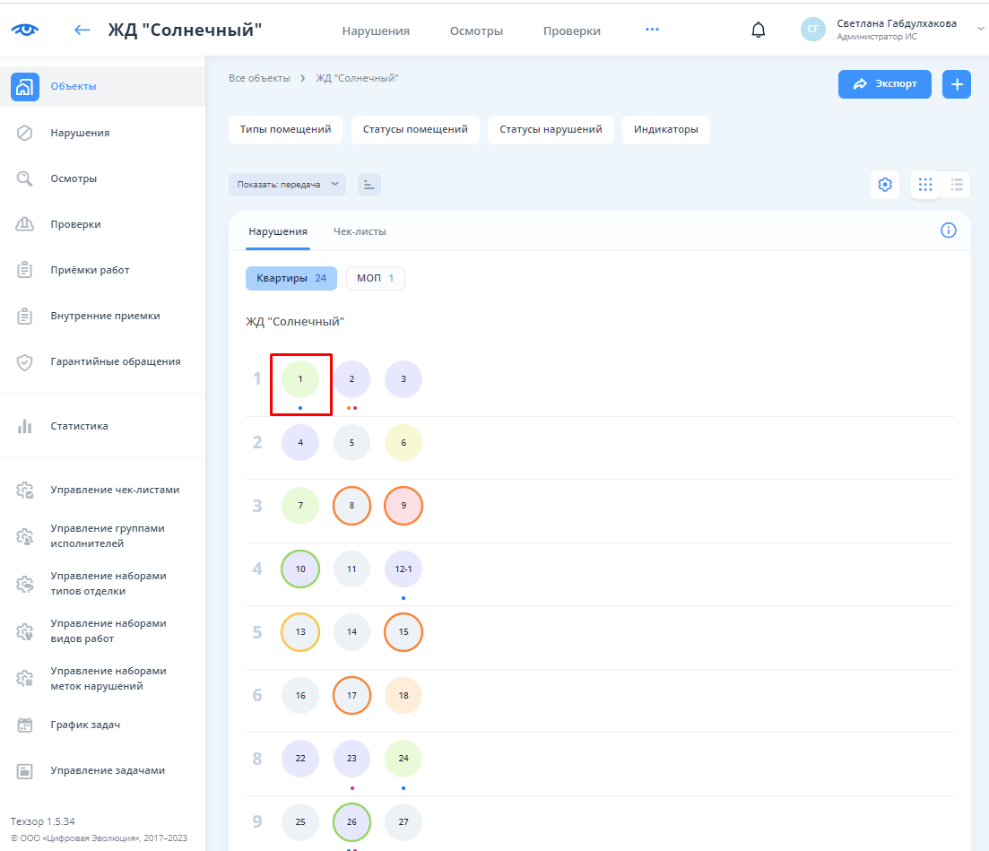This screenshot has height=851, width=989.
Task: Click the info icon in Нарушения panel
Action: pos(948,230)
